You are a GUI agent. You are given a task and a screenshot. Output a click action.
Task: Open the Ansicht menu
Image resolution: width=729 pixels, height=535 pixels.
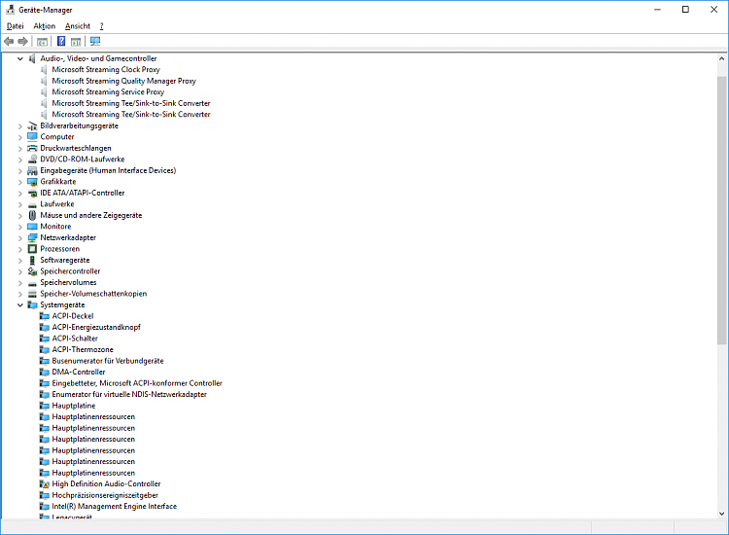coord(78,26)
